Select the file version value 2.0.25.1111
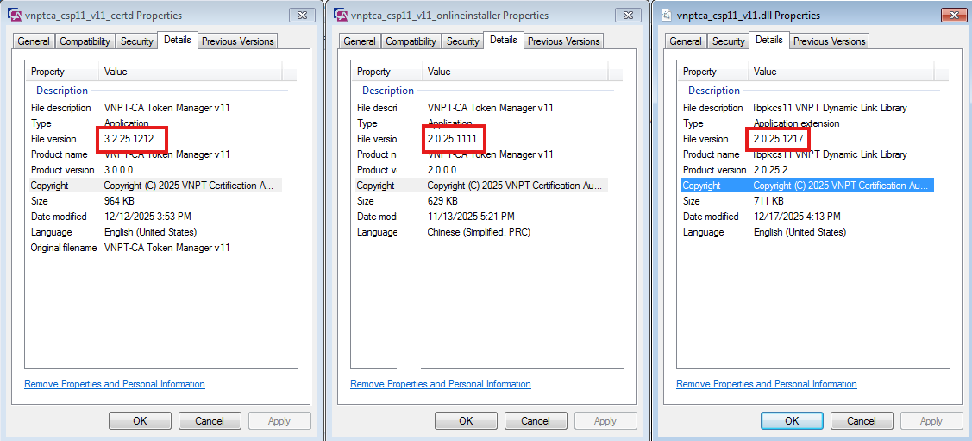This screenshot has height=441, width=972. [453, 139]
